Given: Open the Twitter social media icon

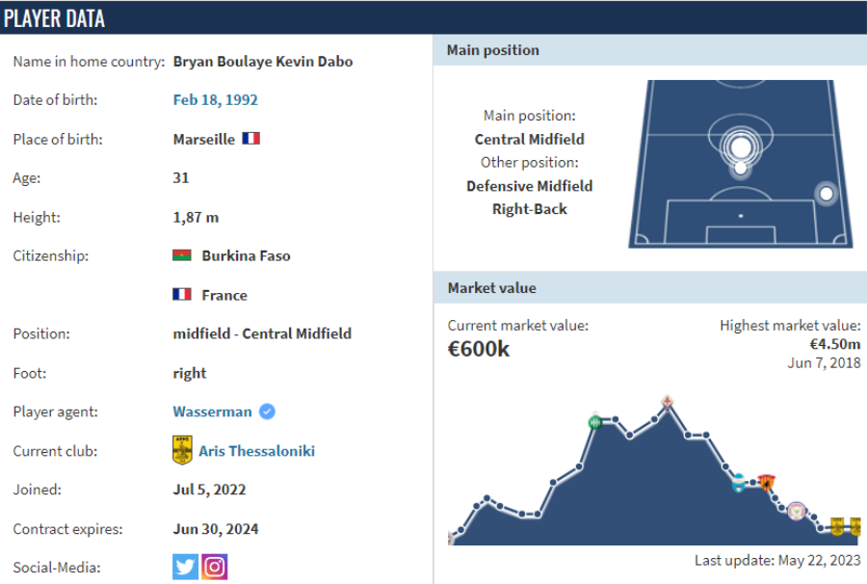Looking at the screenshot, I should pos(185,567).
